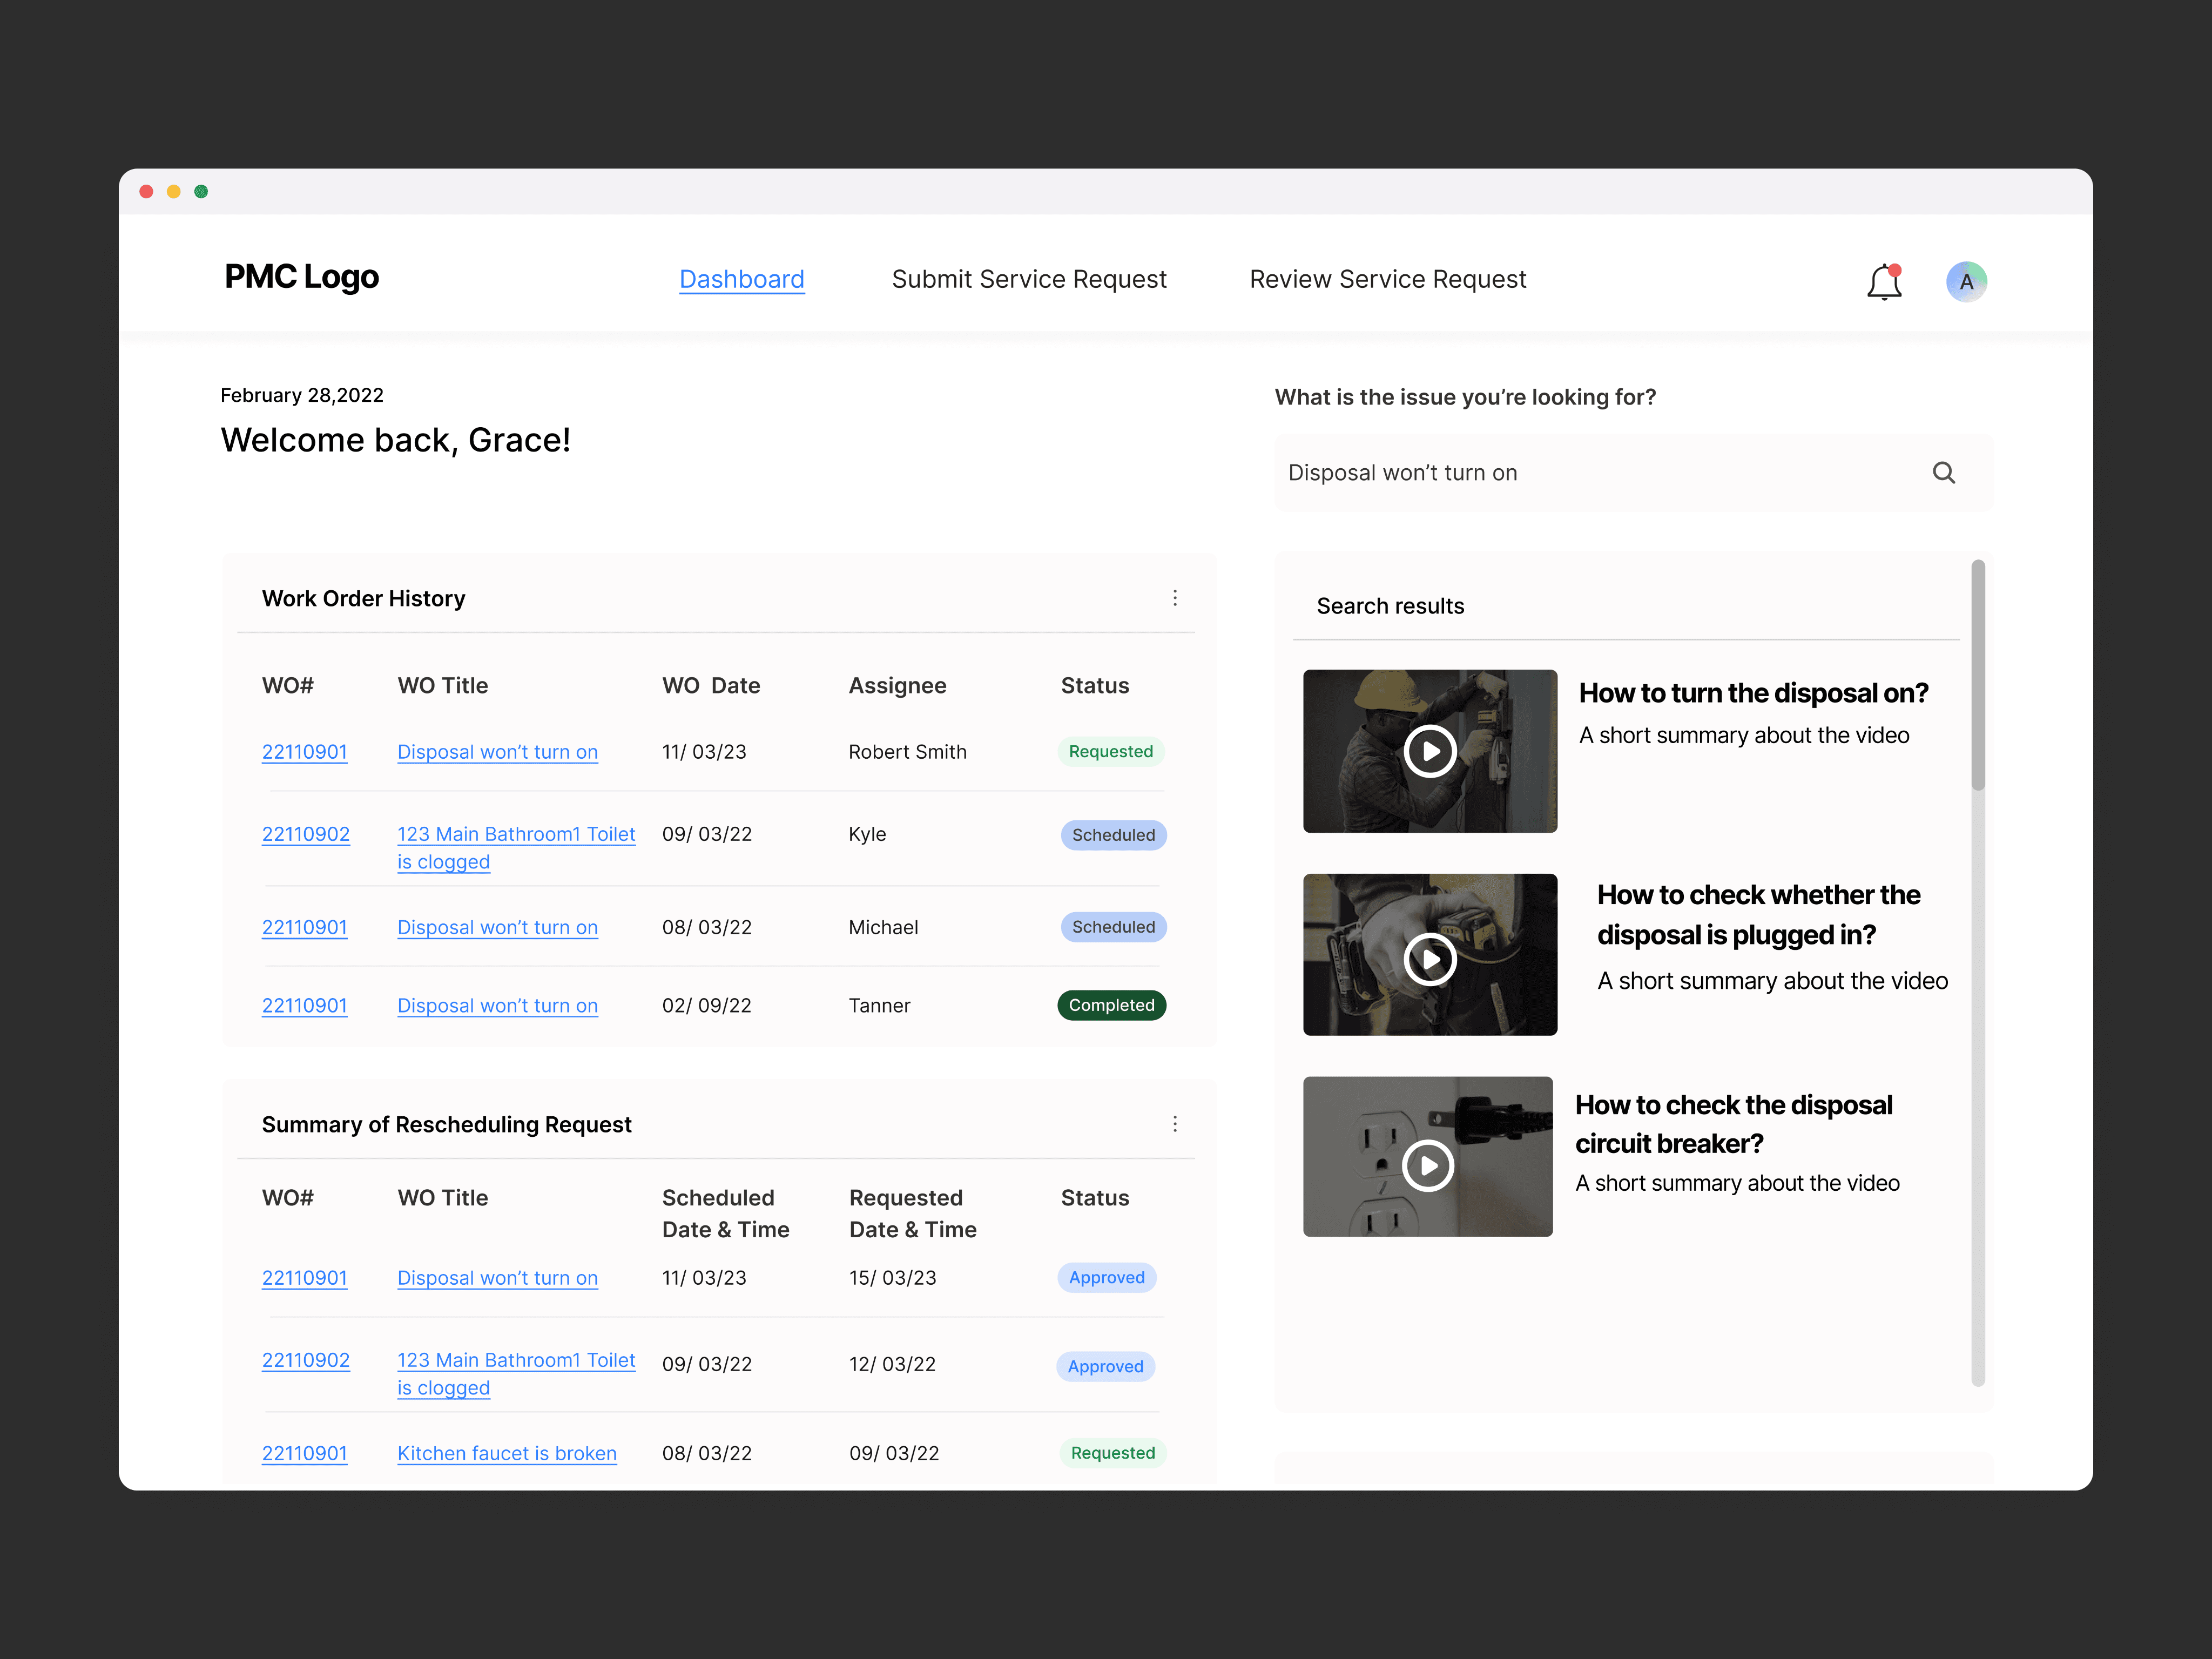This screenshot has width=2212, height=1659.
Task: Open Rescheduling Request summary kebab menu
Action: pyautogui.click(x=1174, y=1124)
